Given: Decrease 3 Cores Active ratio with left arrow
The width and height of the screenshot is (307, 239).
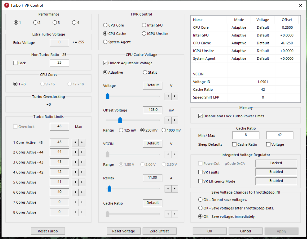Looking at the screenshot, I should (75, 162).
